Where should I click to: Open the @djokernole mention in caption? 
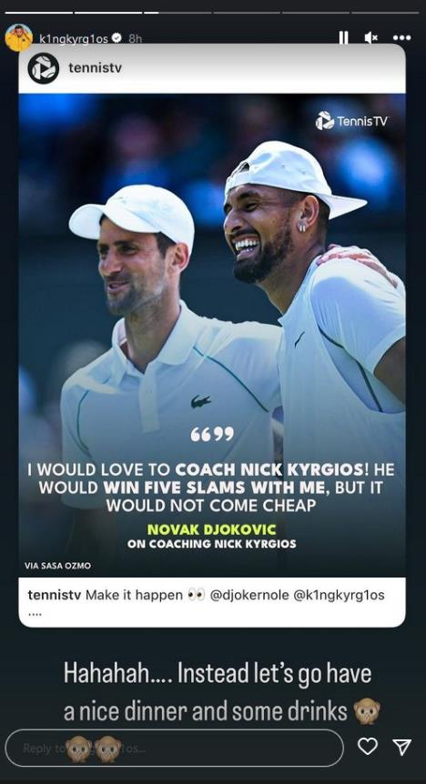tap(248, 596)
